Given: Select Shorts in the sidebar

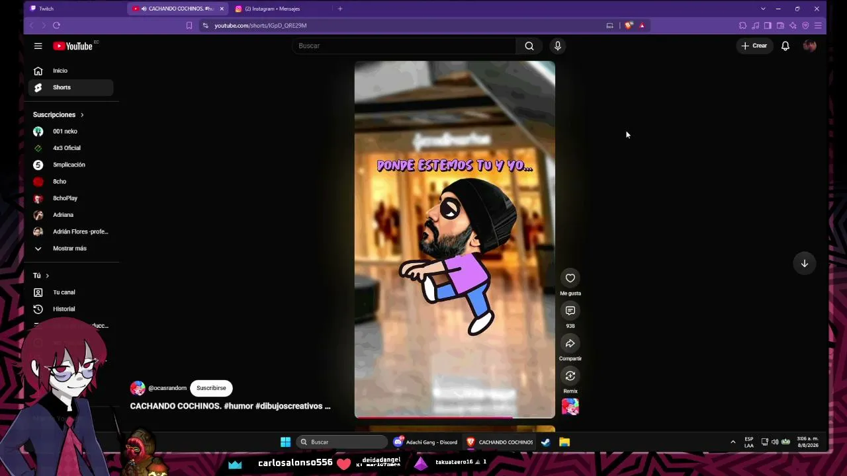Looking at the screenshot, I should [x=71, y=87].
